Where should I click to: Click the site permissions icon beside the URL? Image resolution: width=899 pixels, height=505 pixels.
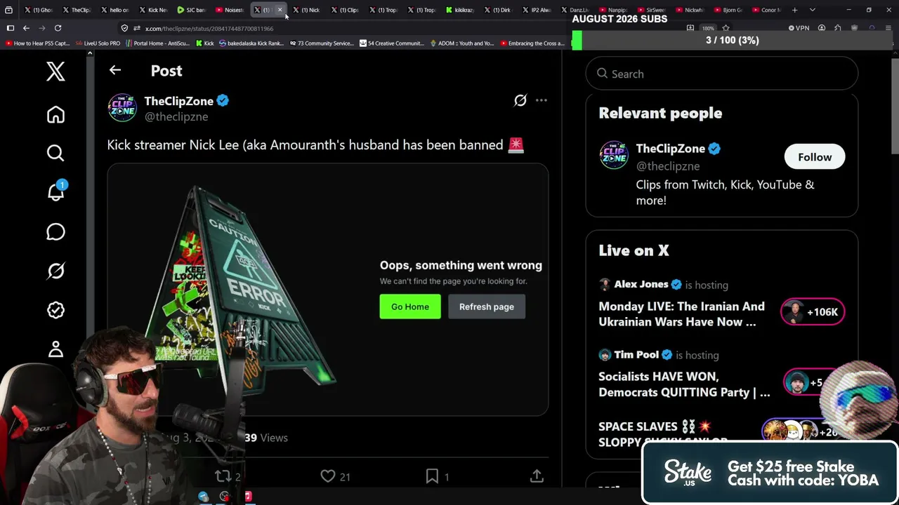[137, 28]
